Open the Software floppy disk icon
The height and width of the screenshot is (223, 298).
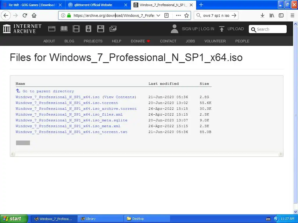(x=100, y=29)
